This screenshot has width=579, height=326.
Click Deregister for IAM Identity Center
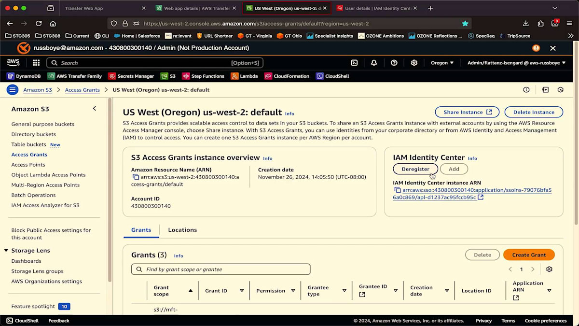pyautogui.click(x=415, y=169)
